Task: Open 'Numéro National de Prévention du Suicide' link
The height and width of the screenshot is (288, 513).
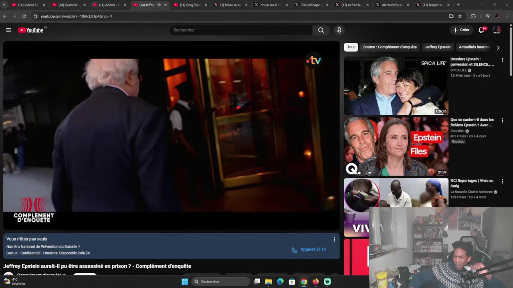Action: click(43, 247)
